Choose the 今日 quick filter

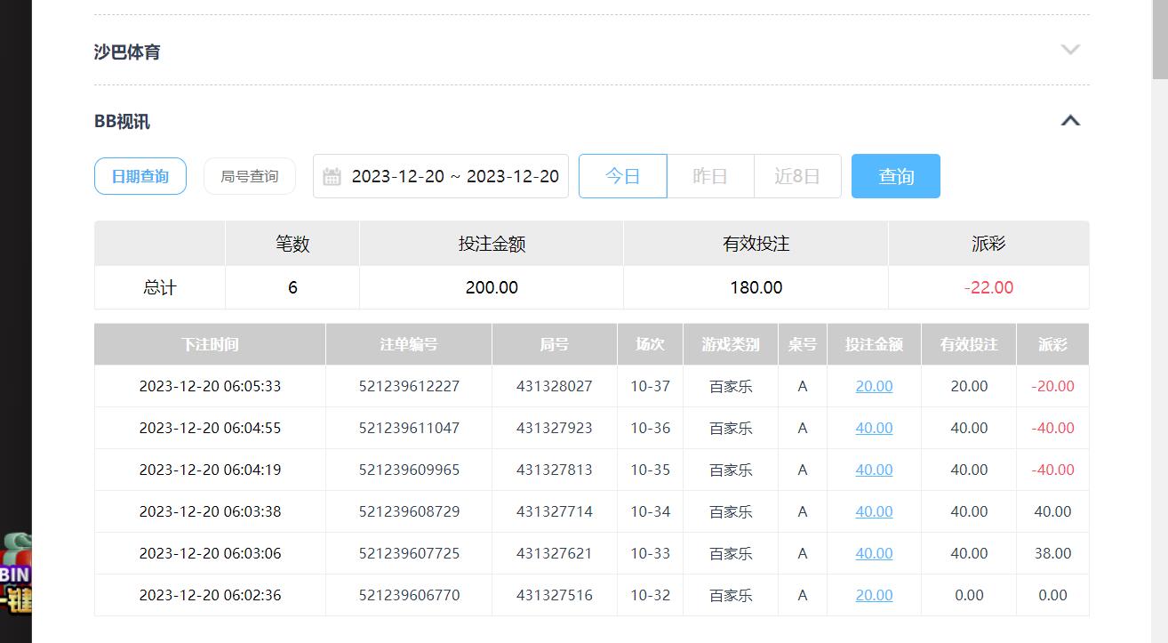(x=622, y=176)
